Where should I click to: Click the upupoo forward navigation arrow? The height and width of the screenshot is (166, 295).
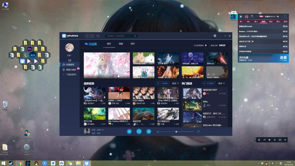coord(92,36)
